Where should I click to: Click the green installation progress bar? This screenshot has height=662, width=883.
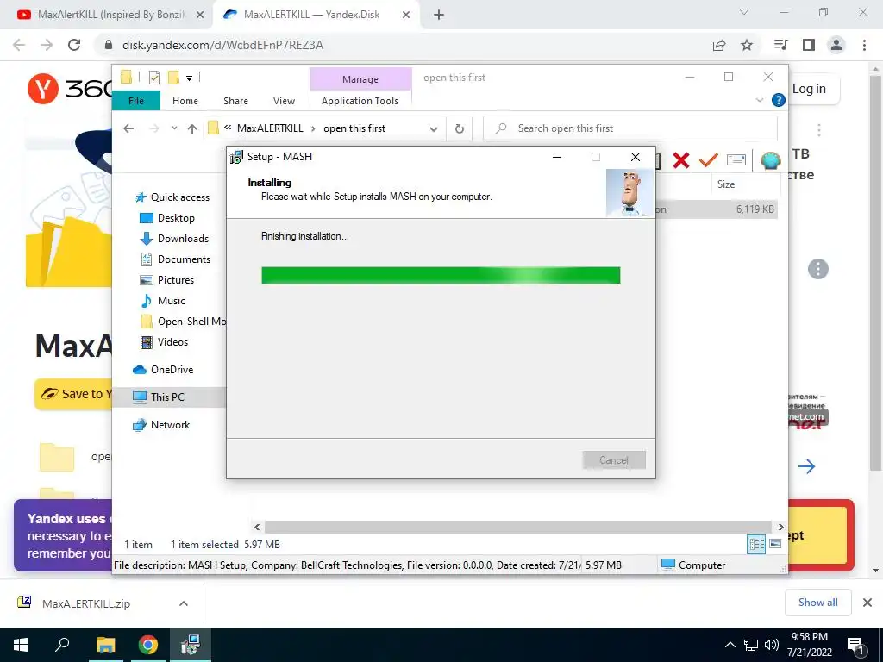[441, 275]
